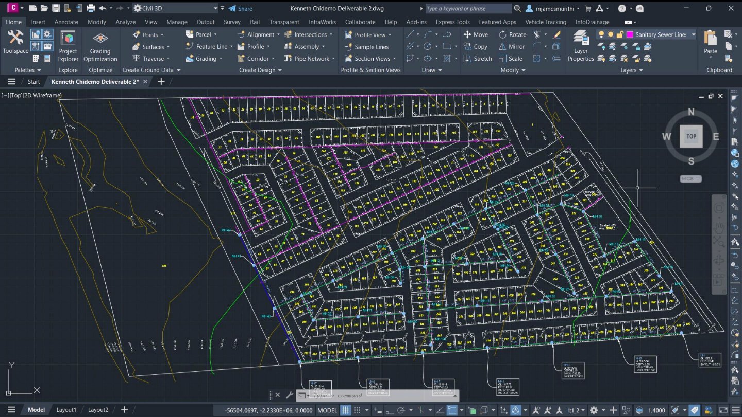Viewport: 742px width, 417px height.
Task: Select the Mirror tool
Action: point(512,46)
